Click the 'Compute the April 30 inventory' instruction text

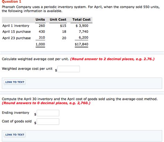(x=80, y=99)
